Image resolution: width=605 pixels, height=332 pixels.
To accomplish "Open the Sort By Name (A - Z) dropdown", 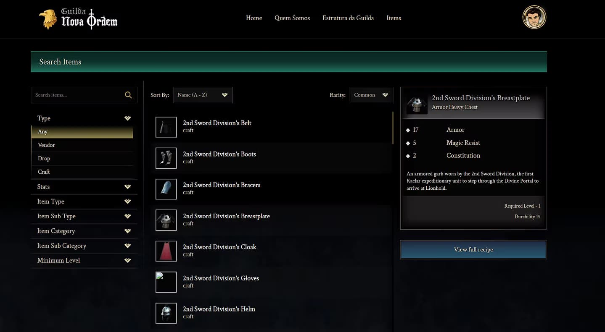I will (202, 95).
